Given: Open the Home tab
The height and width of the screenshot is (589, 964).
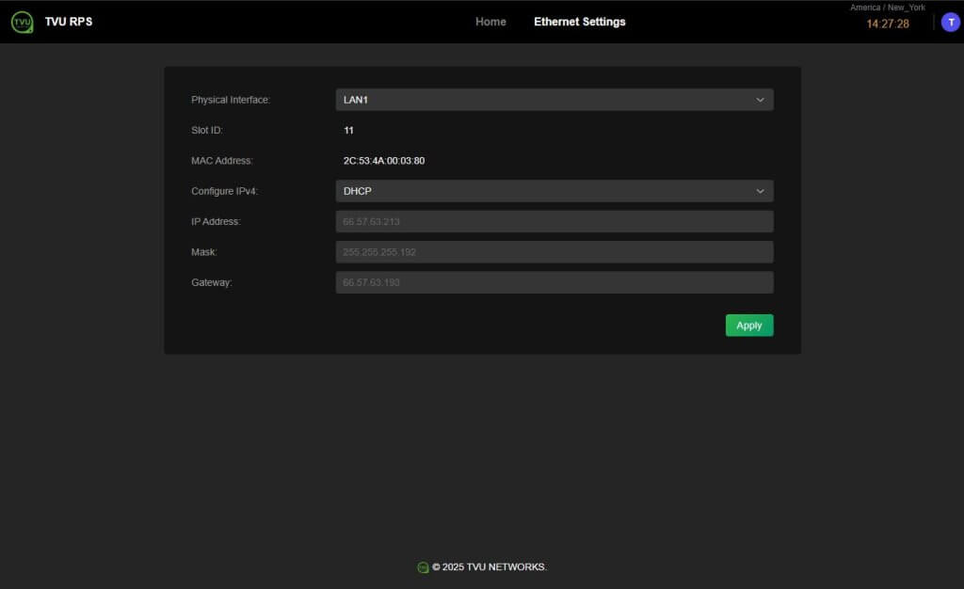Looking at the screenshot, I should click(x=490, y=22).
